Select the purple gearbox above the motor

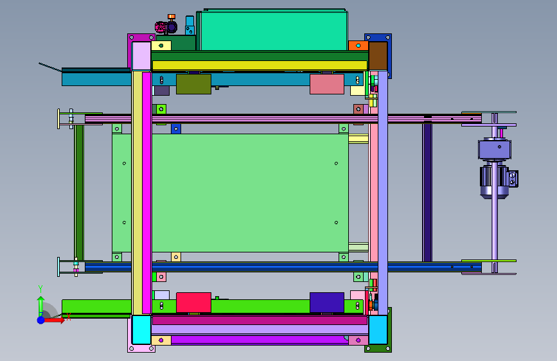click(495, 150)
